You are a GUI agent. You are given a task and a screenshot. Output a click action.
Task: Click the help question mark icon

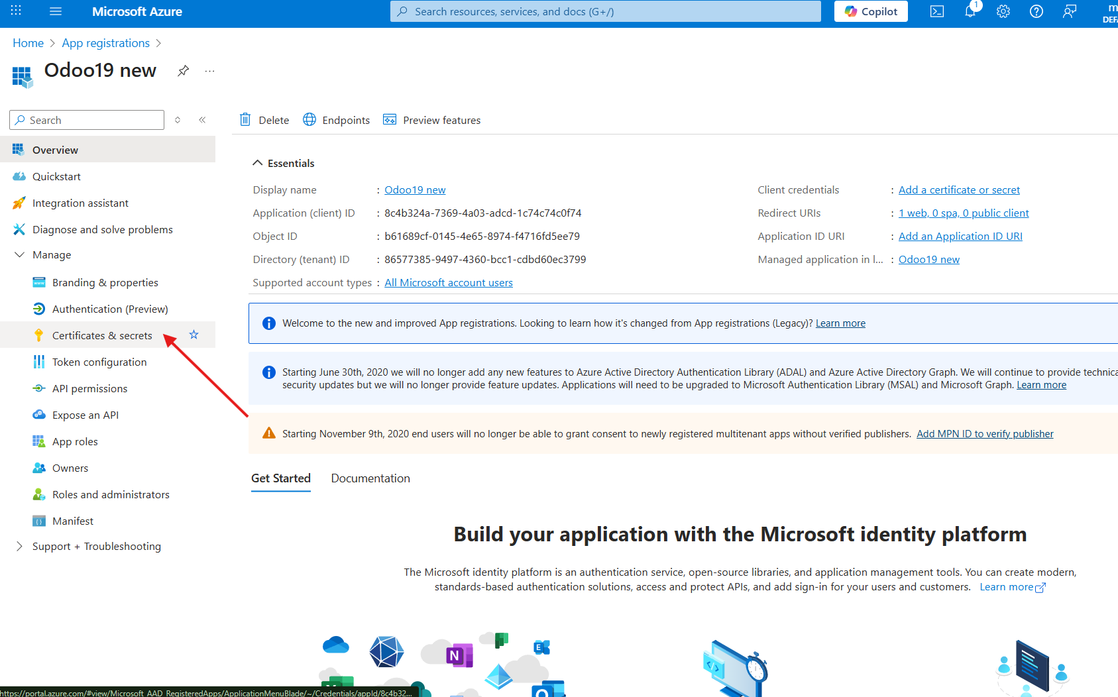pos(1036,11)
